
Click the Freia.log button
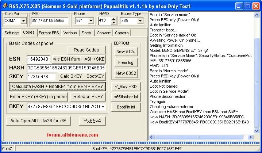[x=126, y=62]
